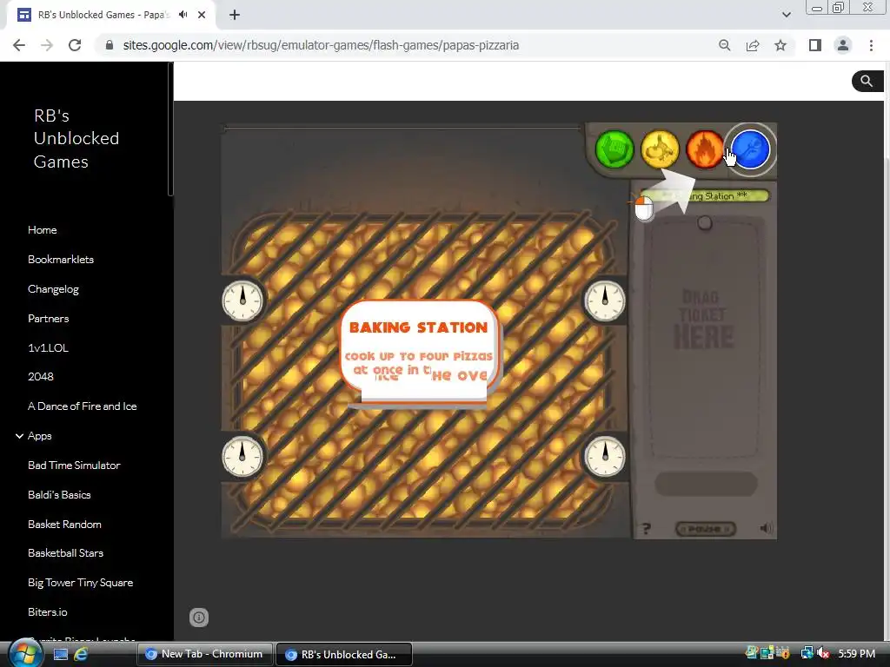Select RB's Unblocked Games taskbar button
890x667 pixels.
pyautogui.click(x=344, y=654)
